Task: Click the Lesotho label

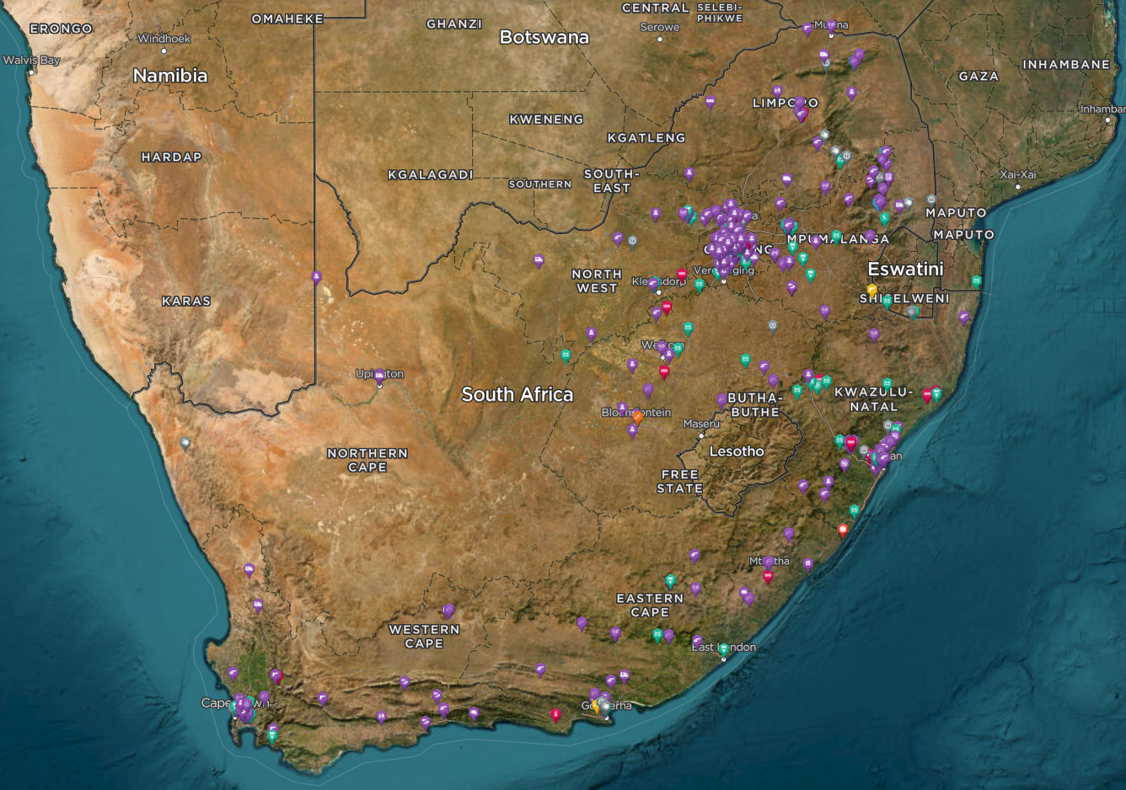Action: [x=737, y=451]
